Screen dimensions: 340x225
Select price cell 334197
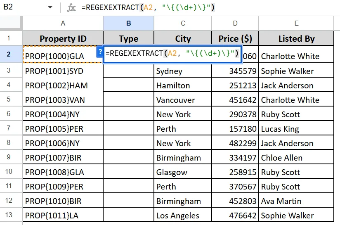[x=235, y=157]
